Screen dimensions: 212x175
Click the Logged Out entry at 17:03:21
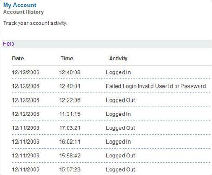click(120, 128)
